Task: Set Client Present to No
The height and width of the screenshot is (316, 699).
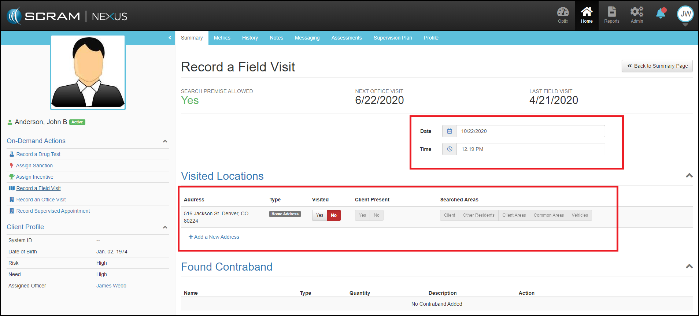Action: pyautogui.click(x=377, y=215)
